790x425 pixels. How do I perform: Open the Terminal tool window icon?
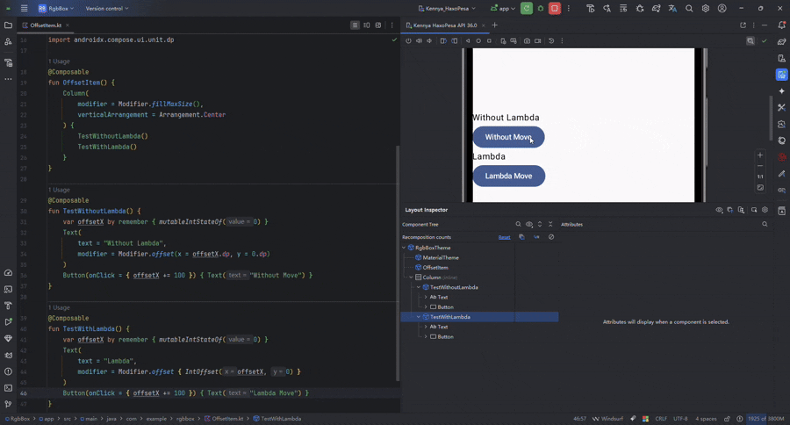pyautogui.click(x=8, y=388)
